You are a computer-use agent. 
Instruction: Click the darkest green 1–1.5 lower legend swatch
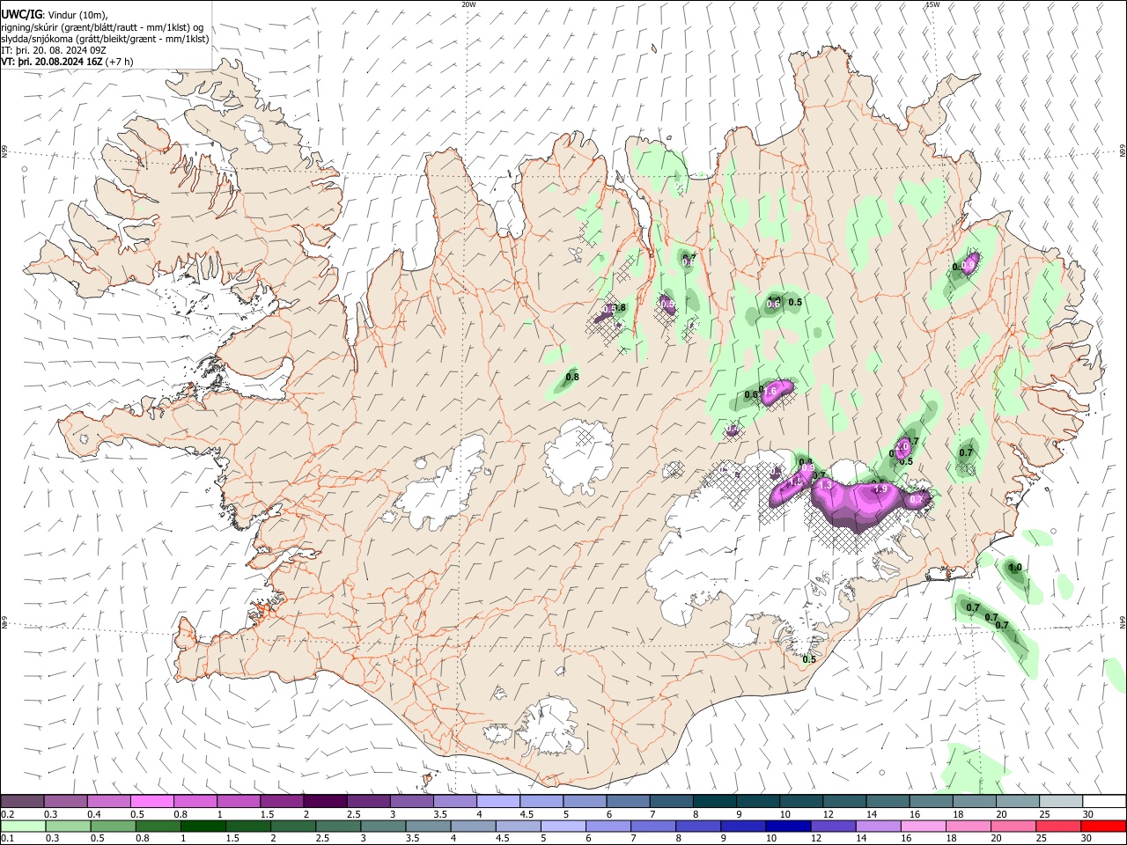(203, 826)
